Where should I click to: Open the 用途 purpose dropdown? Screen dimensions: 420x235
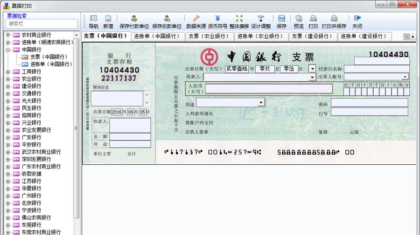[261, 102]
